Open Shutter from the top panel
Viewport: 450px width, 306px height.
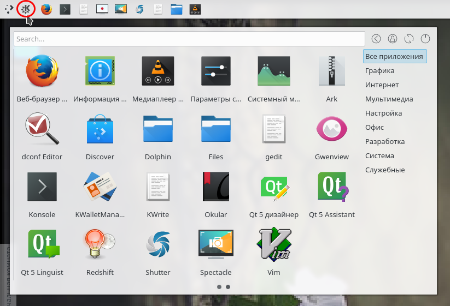click(x=139, y=9)
